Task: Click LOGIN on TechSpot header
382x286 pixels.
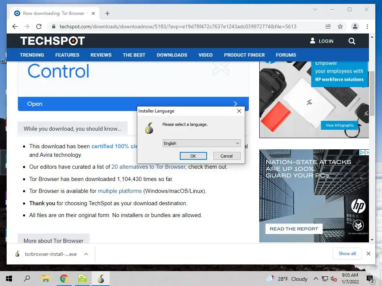Action: [322, 41]
